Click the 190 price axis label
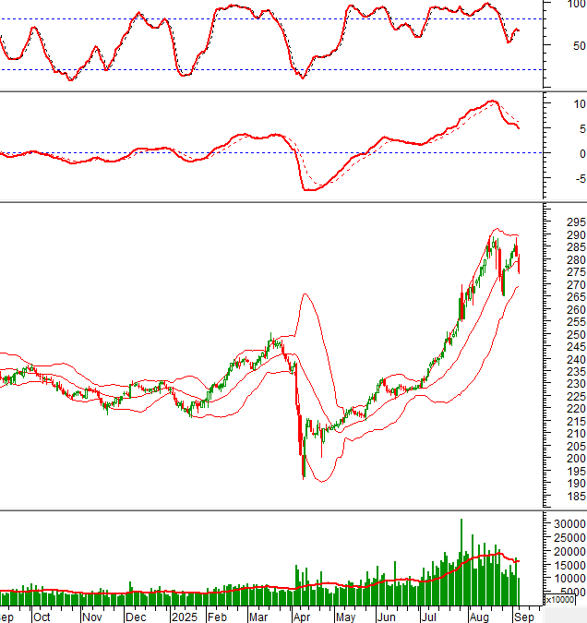587x623 pixels. point(576,484)
